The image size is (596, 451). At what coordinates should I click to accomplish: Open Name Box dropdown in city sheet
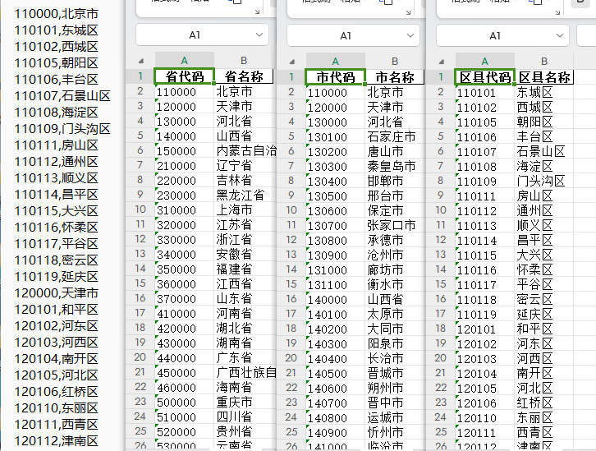coord(410,36)
